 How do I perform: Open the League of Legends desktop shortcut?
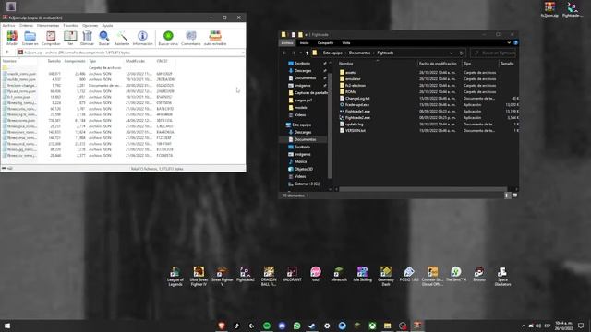point(175,277)
